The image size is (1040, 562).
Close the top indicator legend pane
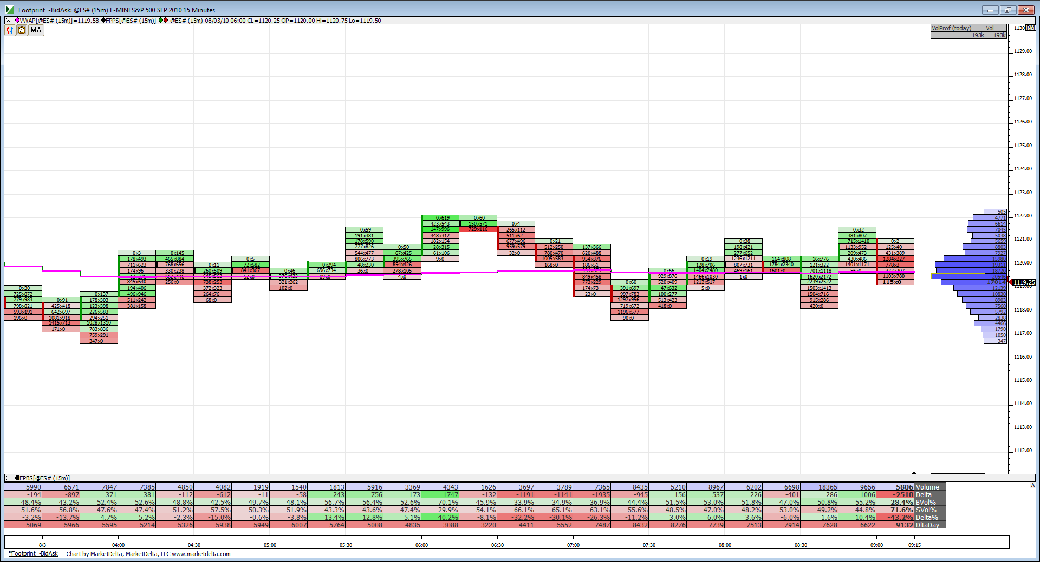9,21
